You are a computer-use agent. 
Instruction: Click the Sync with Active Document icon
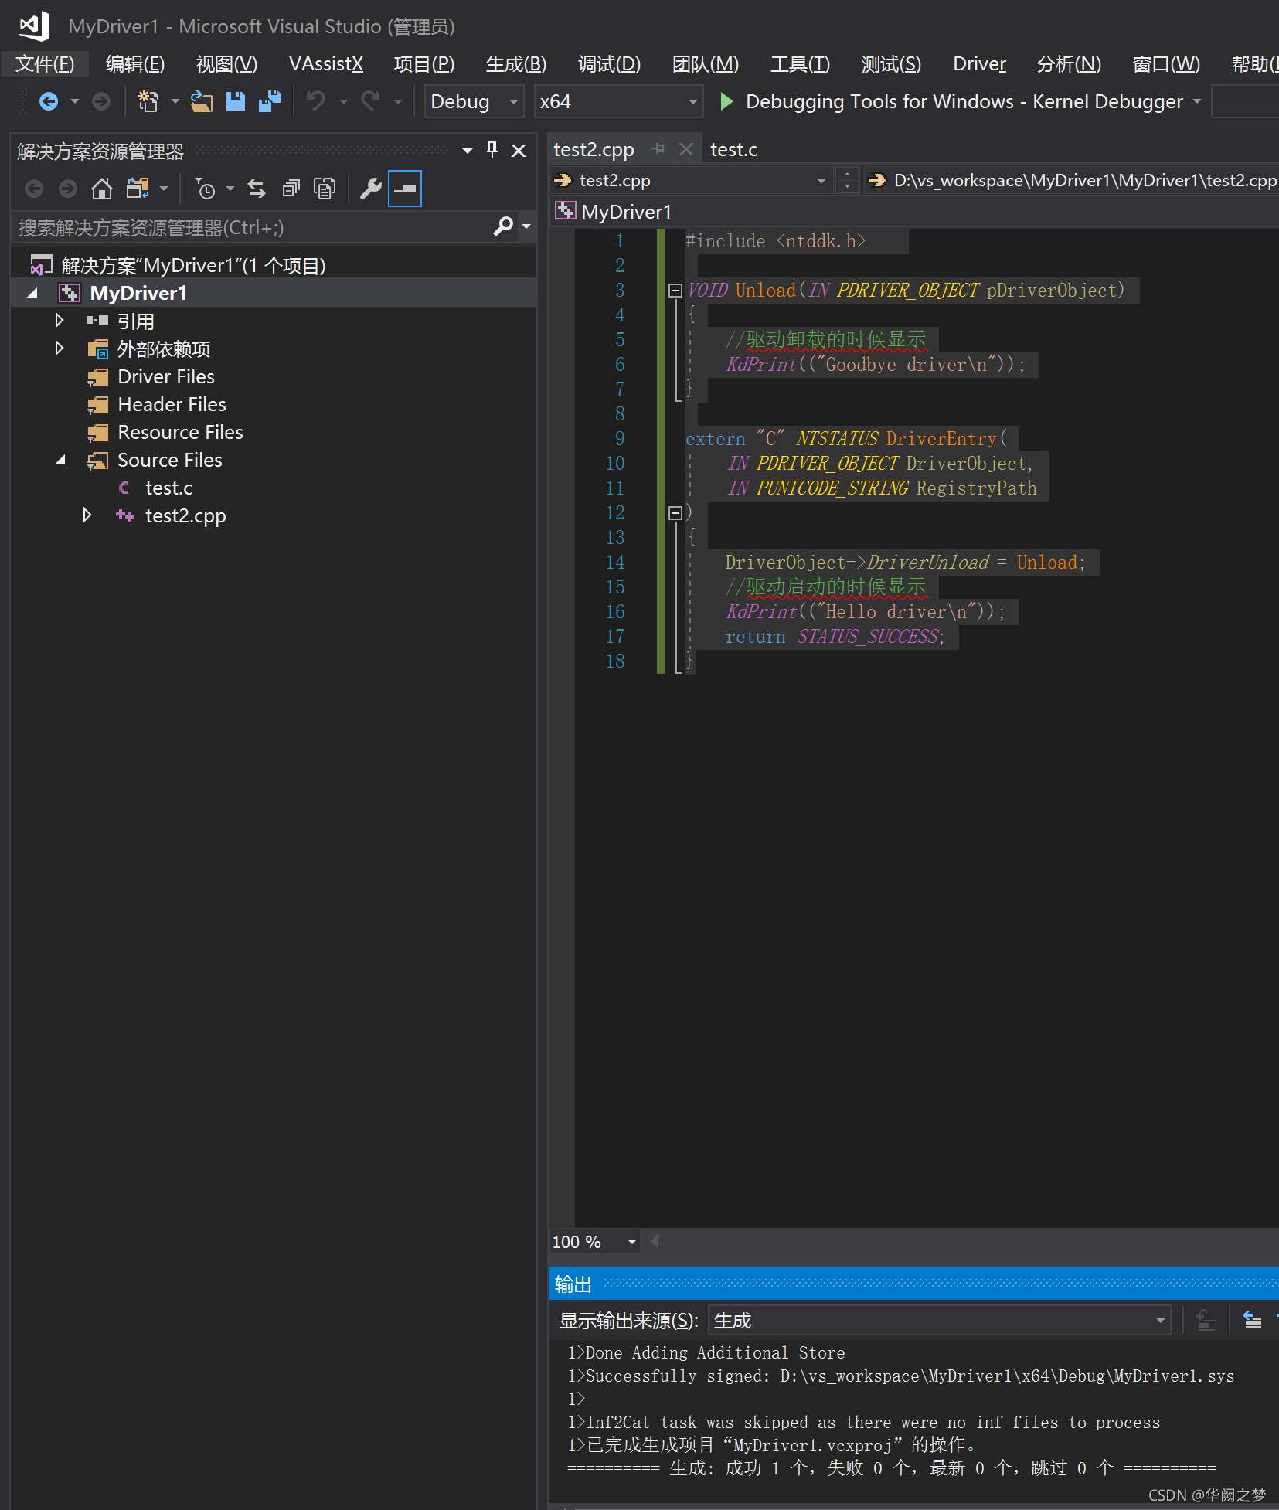[257, 189]
